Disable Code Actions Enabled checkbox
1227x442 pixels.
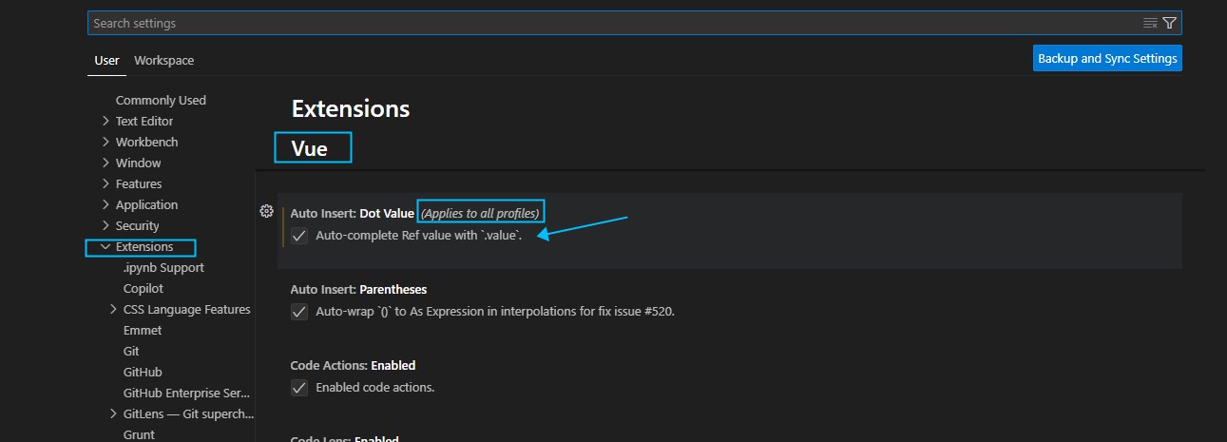click(299, 388)
